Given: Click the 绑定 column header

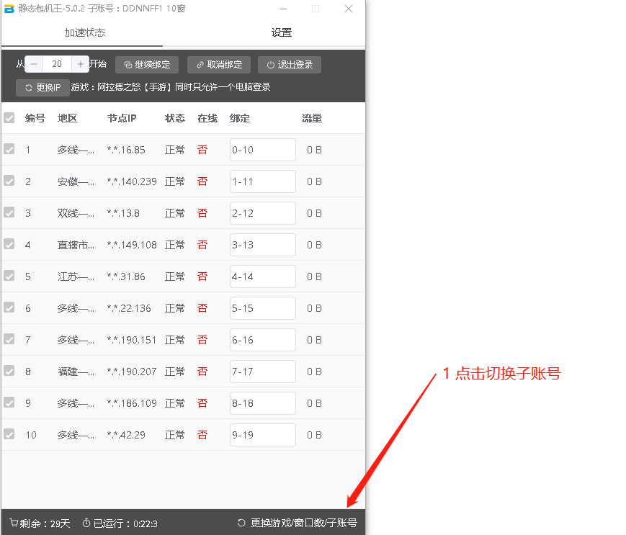Looking at the screenshot, I should pyautogui.click(x=240, y=118).
